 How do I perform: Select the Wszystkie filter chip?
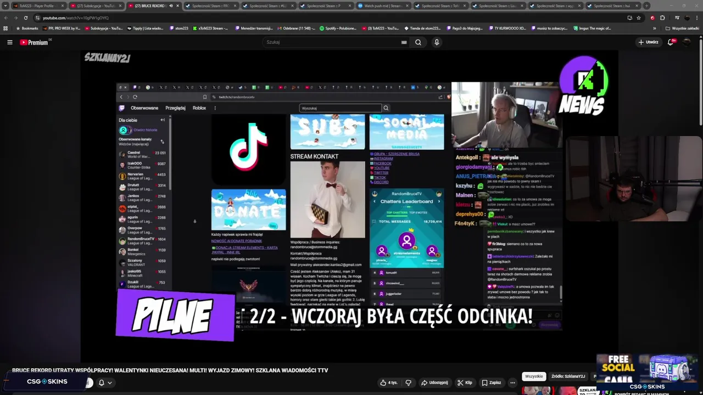pos(533,376)
